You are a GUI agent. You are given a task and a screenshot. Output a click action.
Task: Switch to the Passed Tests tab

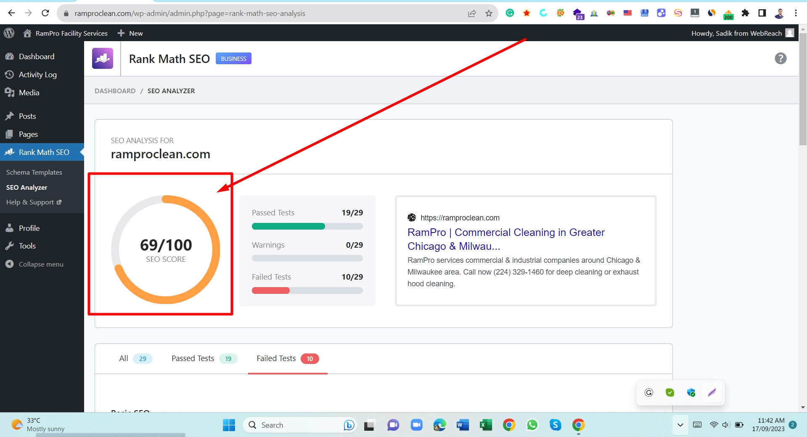[x=193, y=358]
